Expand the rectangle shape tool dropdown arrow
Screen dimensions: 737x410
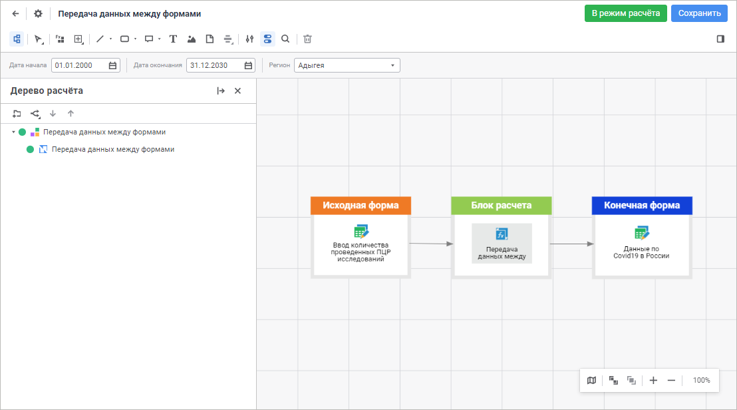point(135,39)
